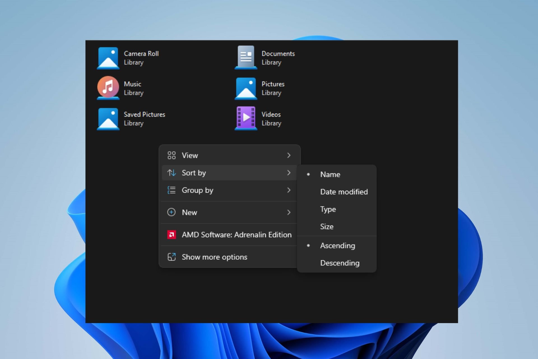Open the New item menu
This screenshot has height=359, width=538.
click(229, 212)
